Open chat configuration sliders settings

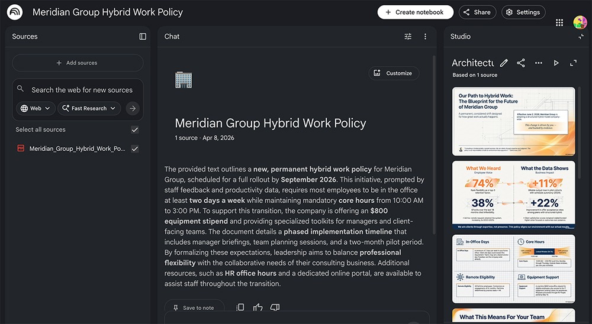(408, 37)
